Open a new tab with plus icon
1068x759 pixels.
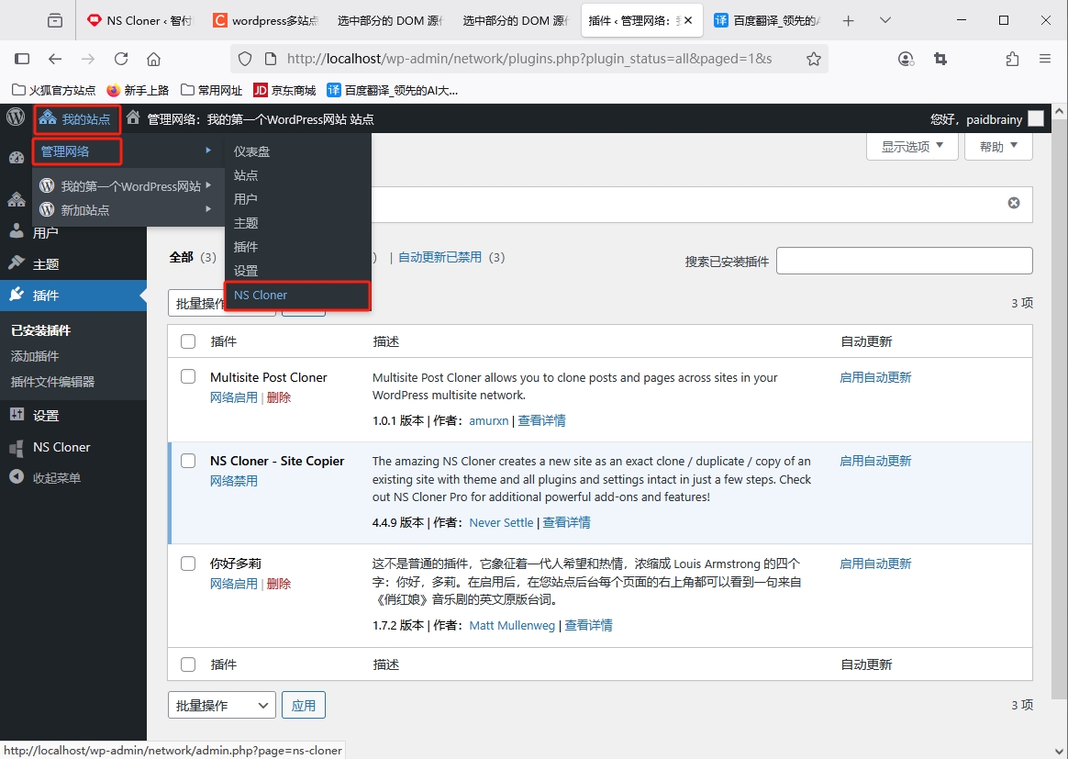pos(848,20)
